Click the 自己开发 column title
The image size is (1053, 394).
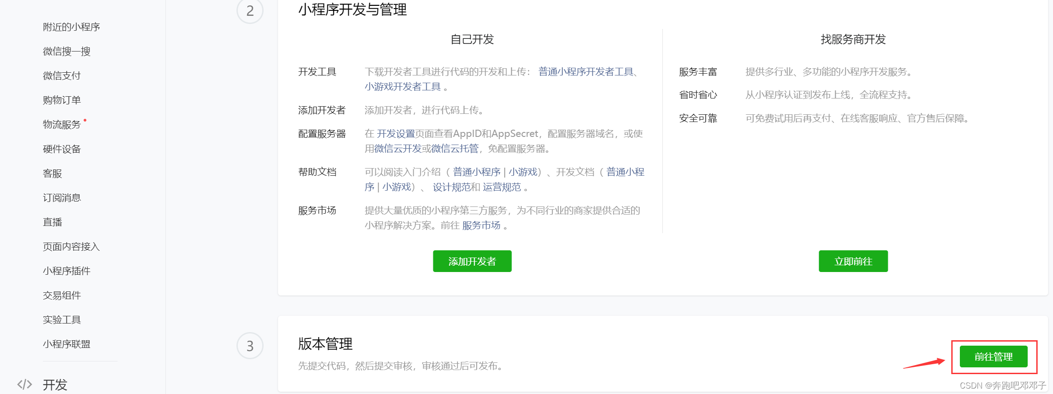point(472,39)
